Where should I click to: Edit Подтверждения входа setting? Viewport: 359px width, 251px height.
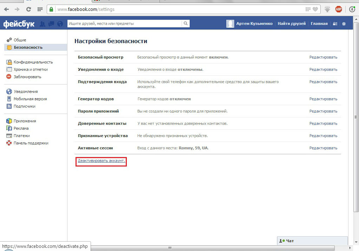(323, 82)
